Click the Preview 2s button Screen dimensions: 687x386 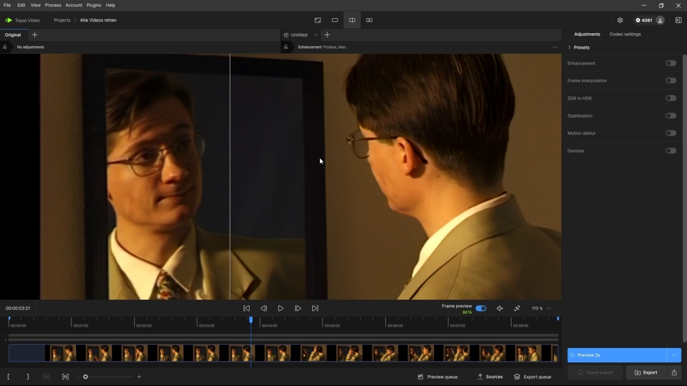tap(617, 355)
